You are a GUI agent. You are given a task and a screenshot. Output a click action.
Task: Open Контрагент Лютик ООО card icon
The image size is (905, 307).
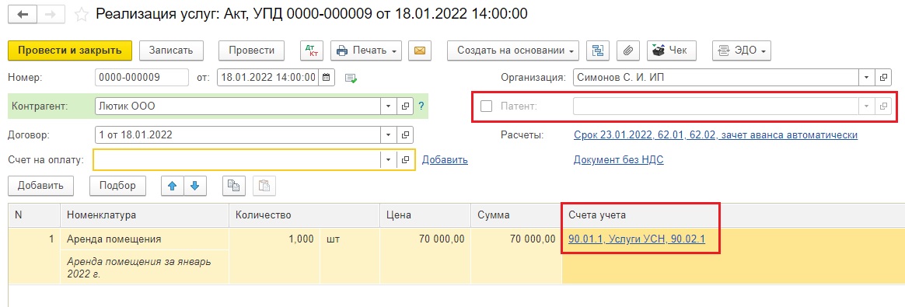pyautogui.click(x=406, y=106)
